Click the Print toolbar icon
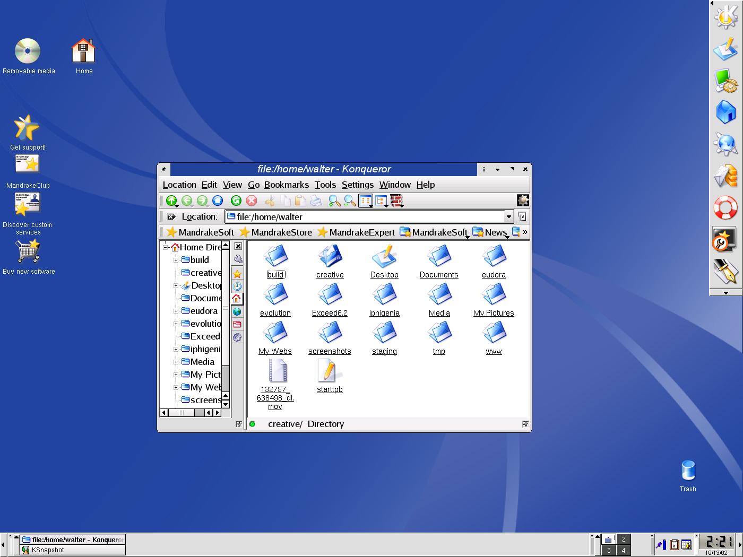Image resolution: width=743 pixels, height=557 pixels. 316,201
